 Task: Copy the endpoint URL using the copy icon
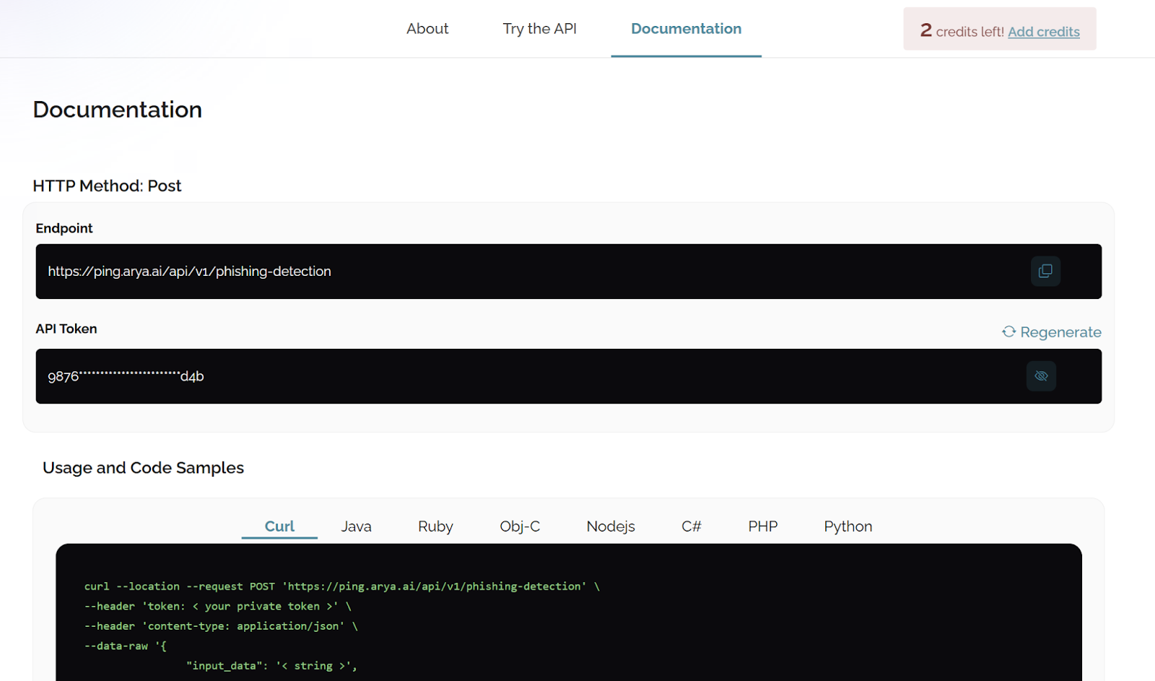(x=1045, y=272)
